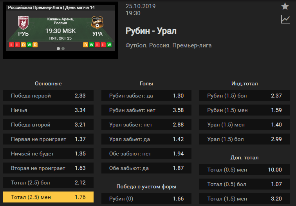Click Rubin's green W form badge
Viewport: 296px width, 206px height.
click(x=29, y=45)
